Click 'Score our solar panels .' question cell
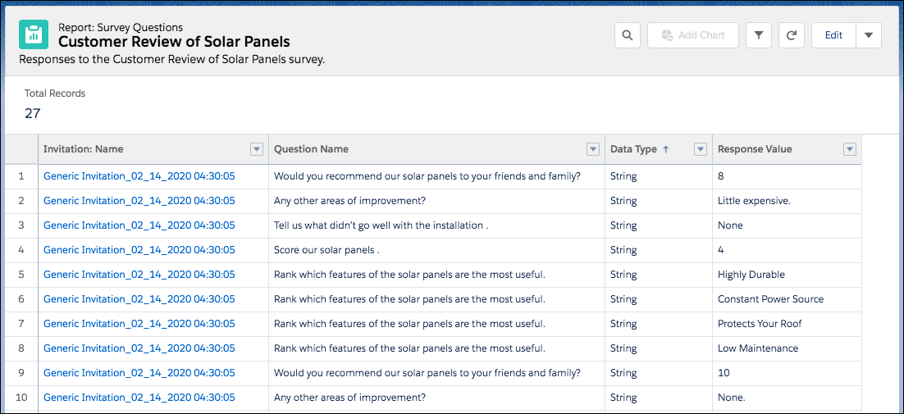Screen dimensions: 904x414 437,250
